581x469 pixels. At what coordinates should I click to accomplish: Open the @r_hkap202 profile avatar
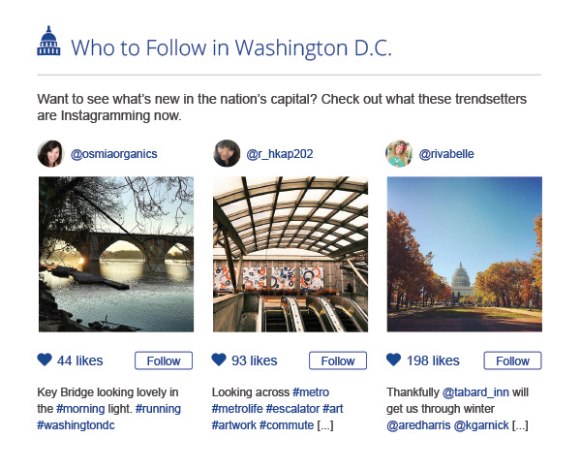(226, 153)
